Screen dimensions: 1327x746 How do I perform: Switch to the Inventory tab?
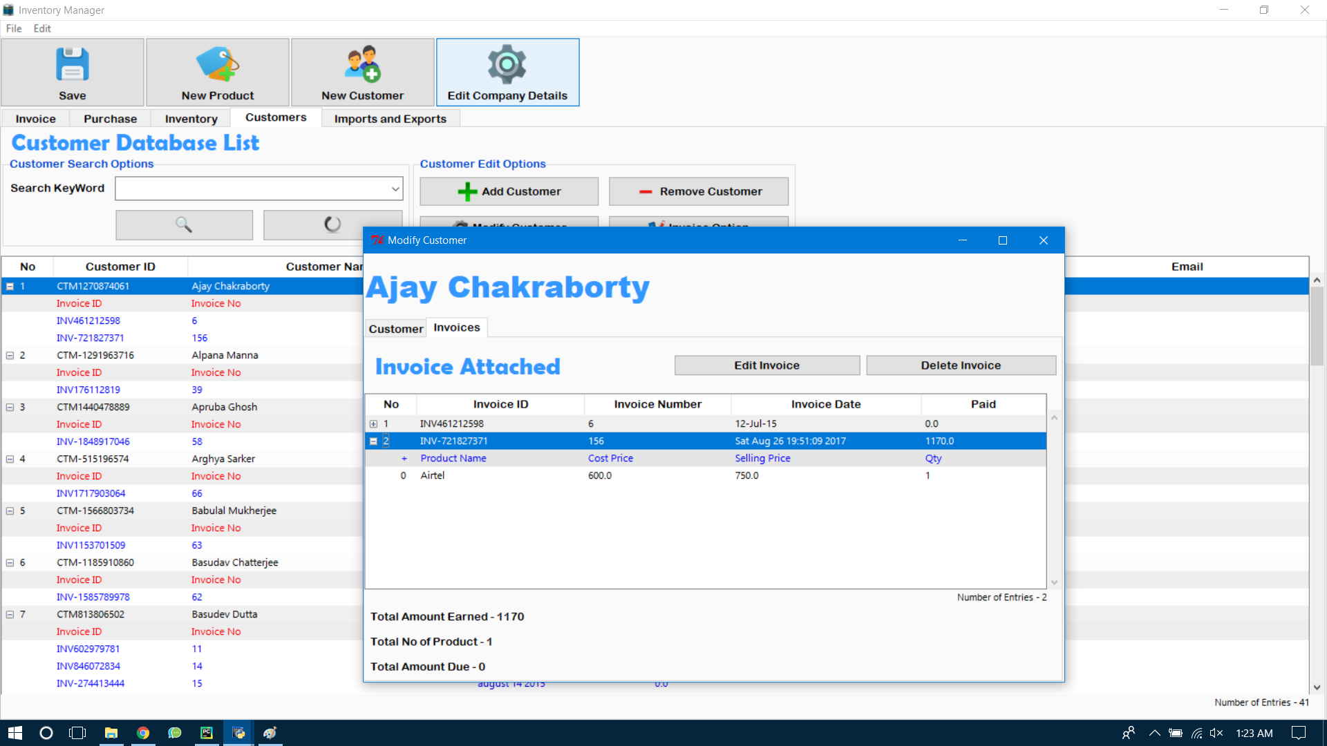click(x=191, y=119)
